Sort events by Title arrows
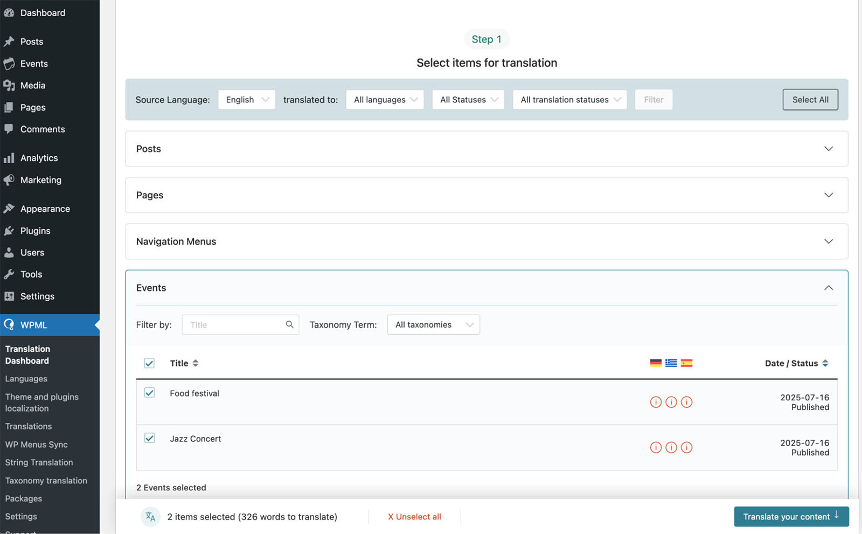Viewport: 862px width, 534px height. pyautogui.click(x=196, y=363)
